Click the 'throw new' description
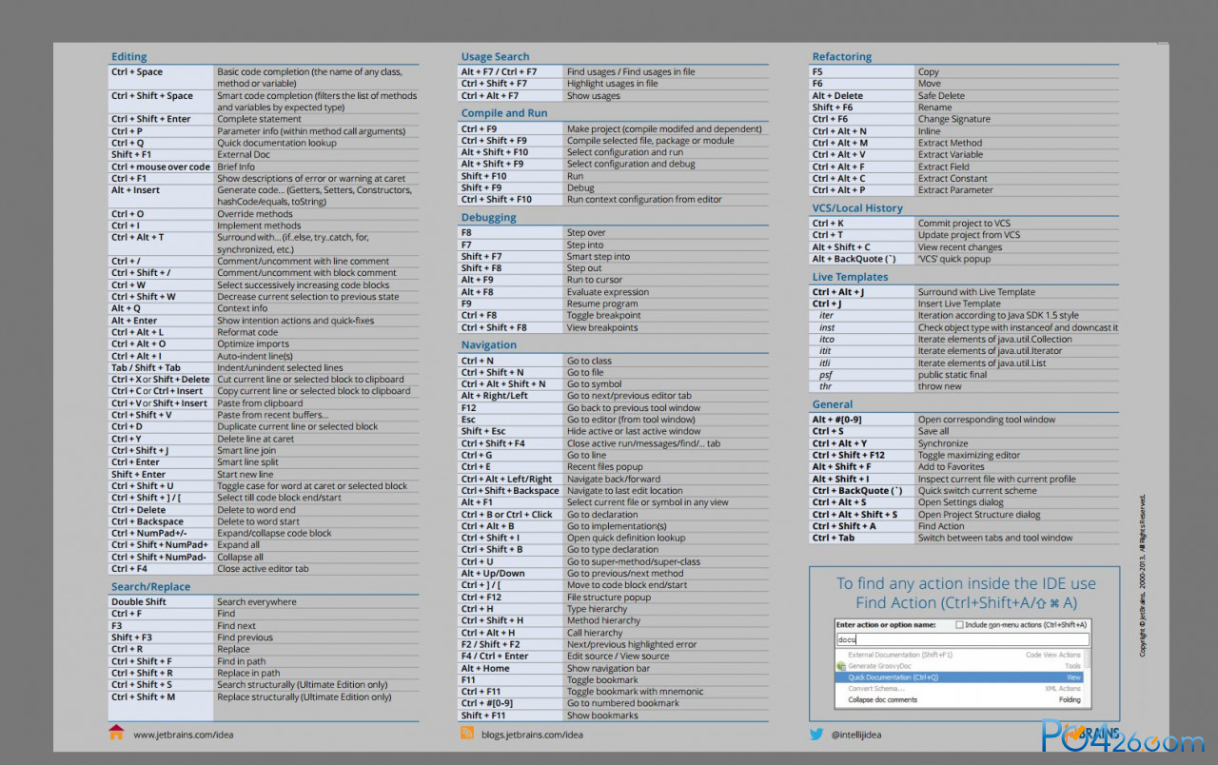The image size is (1218, 765). [940, 386]
